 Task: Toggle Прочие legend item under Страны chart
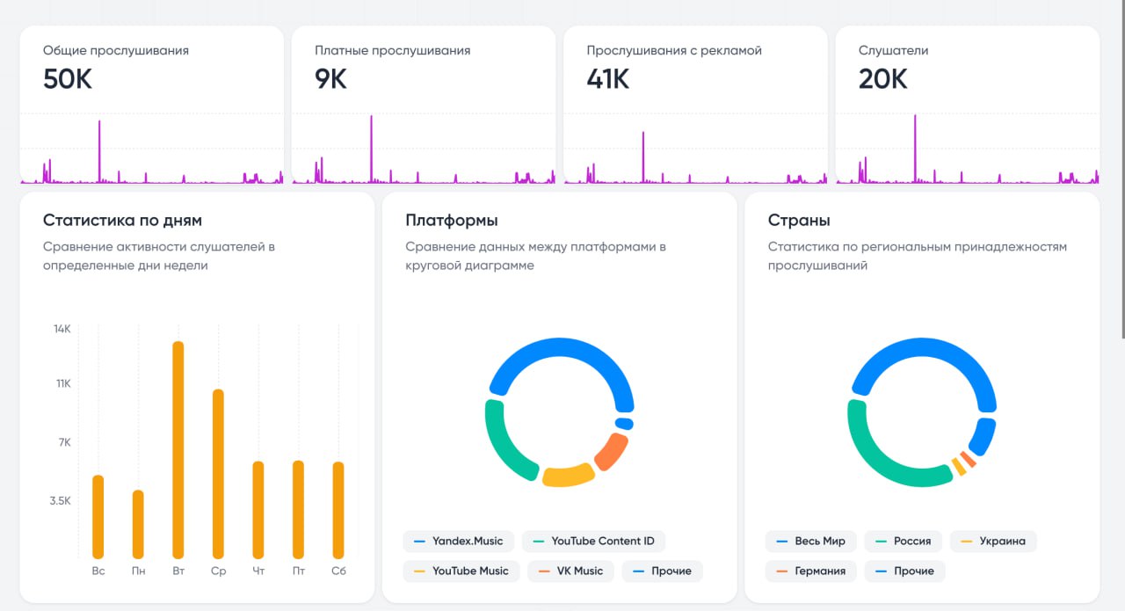(904, 571)
